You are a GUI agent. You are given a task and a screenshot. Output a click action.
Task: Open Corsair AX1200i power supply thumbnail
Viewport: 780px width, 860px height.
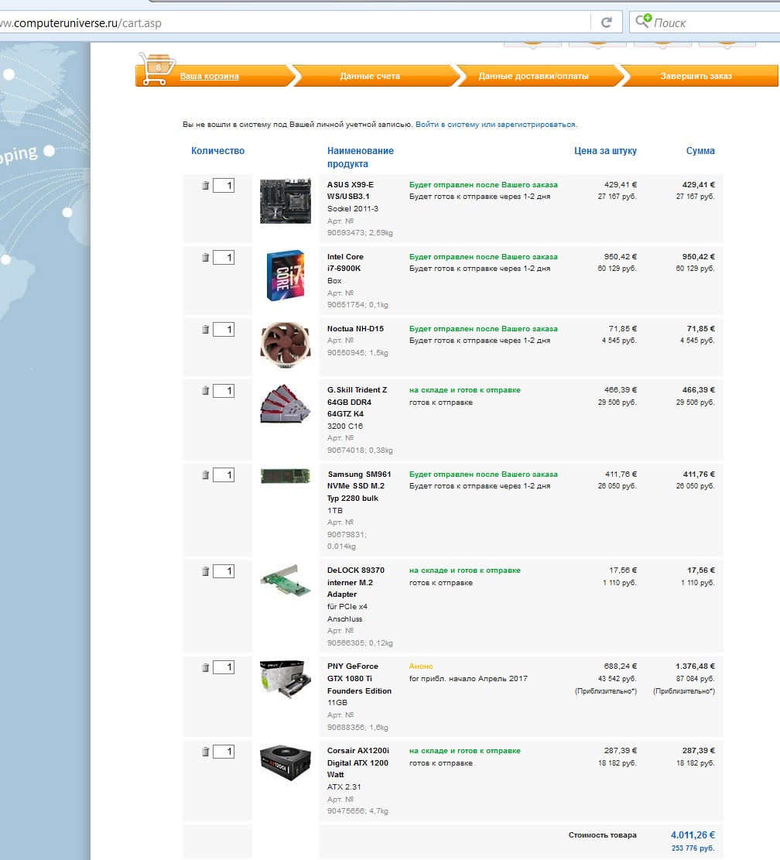tap(285, 762)
